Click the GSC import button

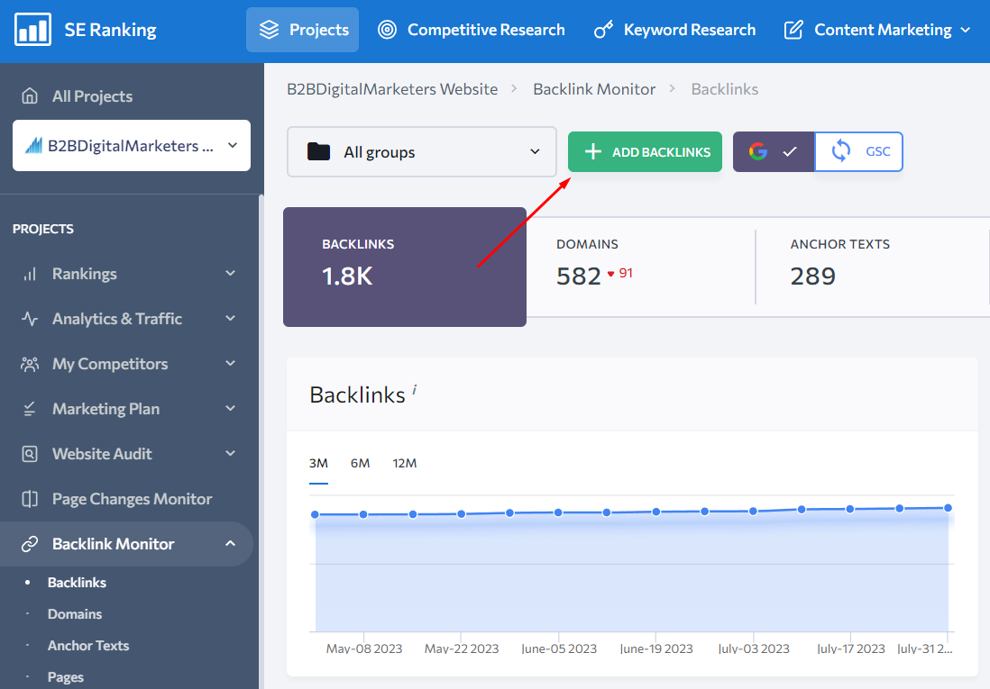point(858,151)
